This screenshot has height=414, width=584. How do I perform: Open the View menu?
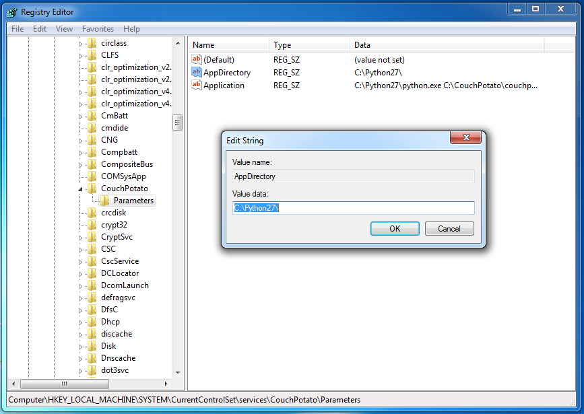(64, 29)
